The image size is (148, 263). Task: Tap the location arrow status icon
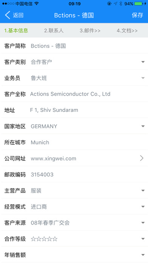tap(116, 4)
